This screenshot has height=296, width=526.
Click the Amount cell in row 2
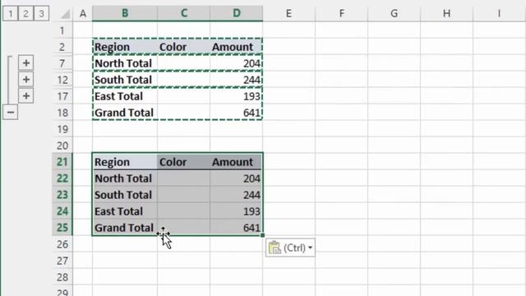point(237,47)
